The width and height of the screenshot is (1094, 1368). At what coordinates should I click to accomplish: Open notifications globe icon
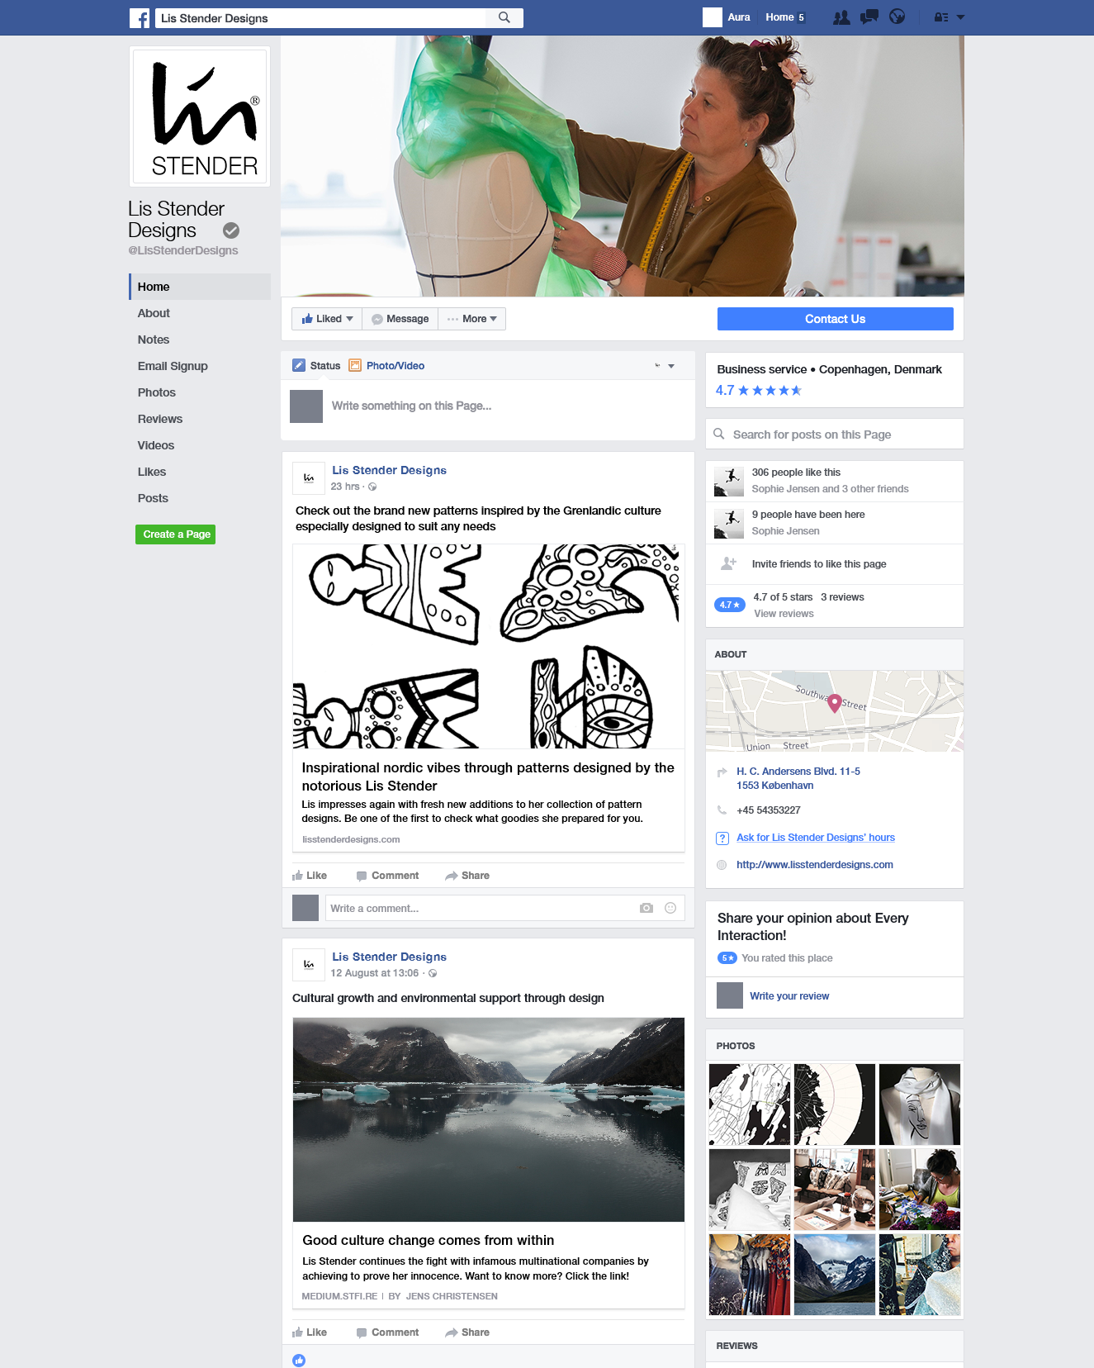click(x=897, y=17)
